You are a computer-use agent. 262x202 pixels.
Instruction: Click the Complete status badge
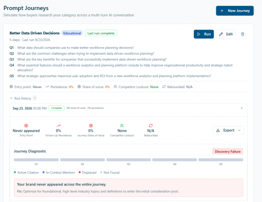57,108
